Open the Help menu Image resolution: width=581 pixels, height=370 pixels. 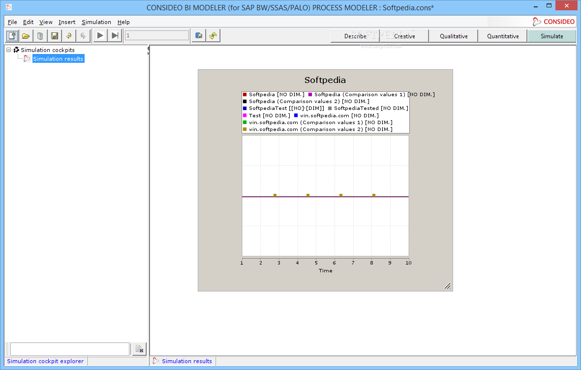123,22
